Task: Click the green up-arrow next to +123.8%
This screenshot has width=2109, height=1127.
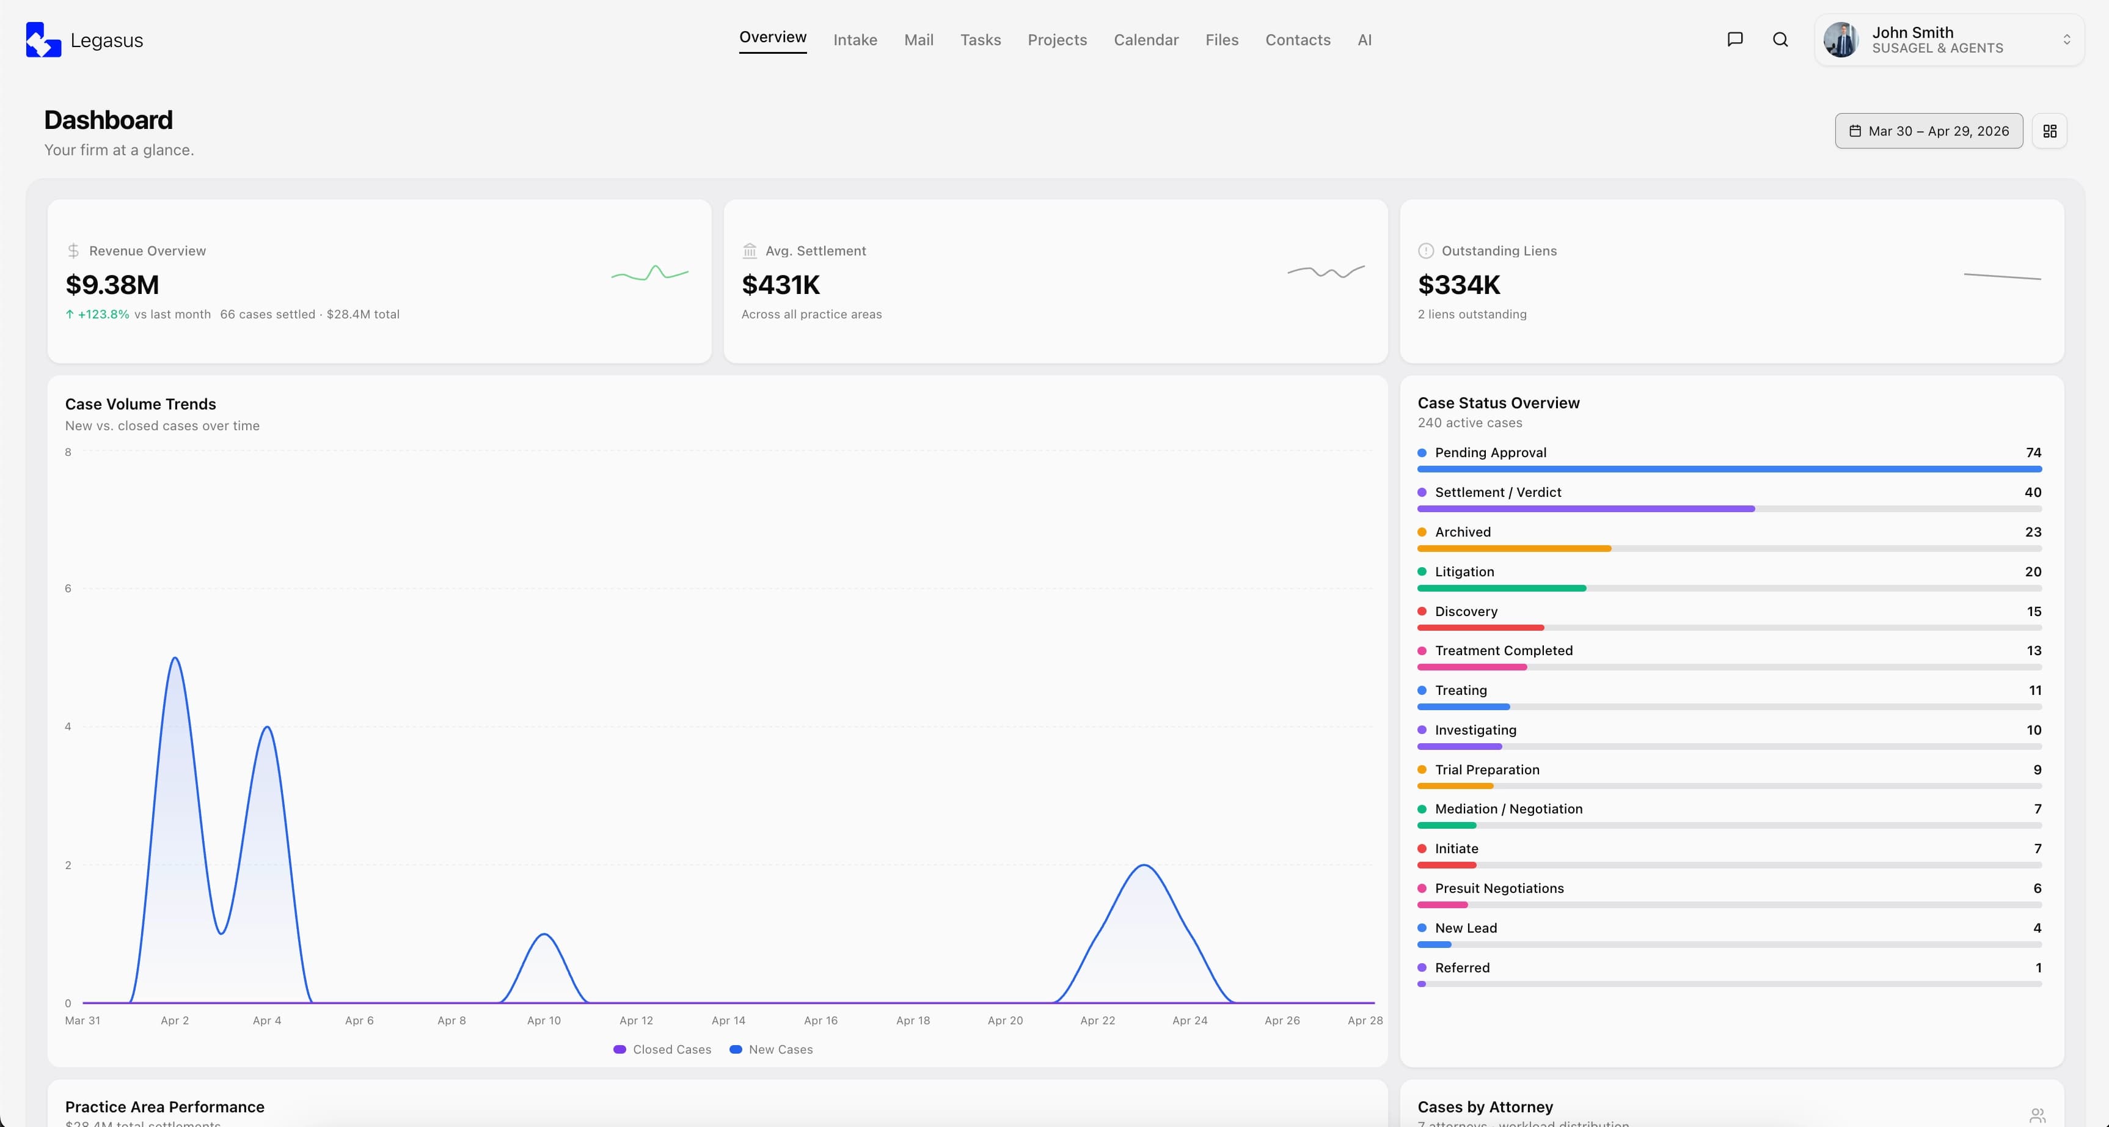Action: [x=70, y=314]
